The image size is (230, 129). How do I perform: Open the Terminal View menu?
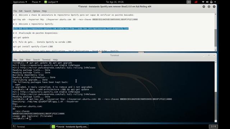click(28, 60)
